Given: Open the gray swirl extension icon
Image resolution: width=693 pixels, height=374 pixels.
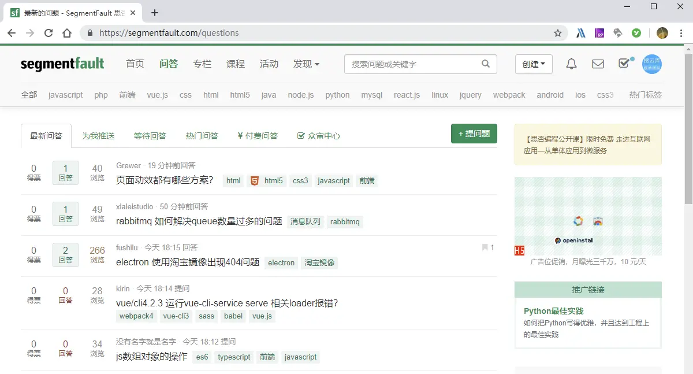Looking at the screenshot, I should click(x=618, y=33).
